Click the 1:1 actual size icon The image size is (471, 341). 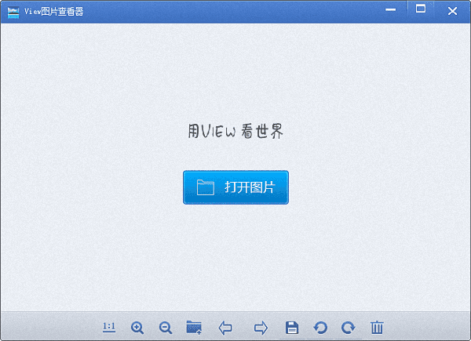coord(109,327)
